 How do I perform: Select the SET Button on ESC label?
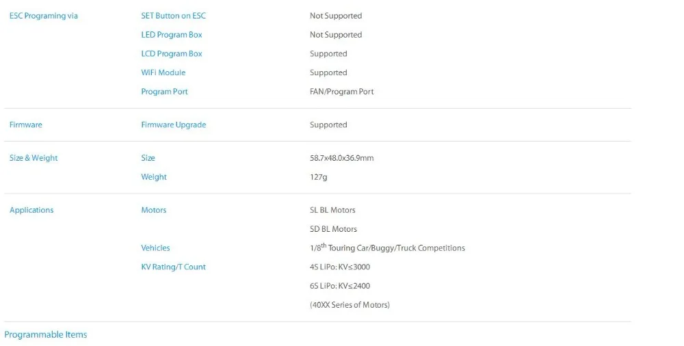pos(173,16)
